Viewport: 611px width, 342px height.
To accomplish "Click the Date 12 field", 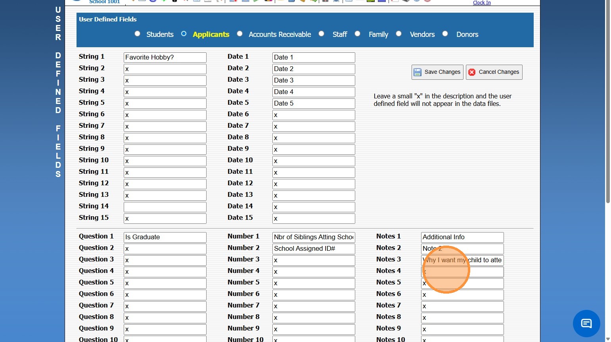I will [314, 184].
